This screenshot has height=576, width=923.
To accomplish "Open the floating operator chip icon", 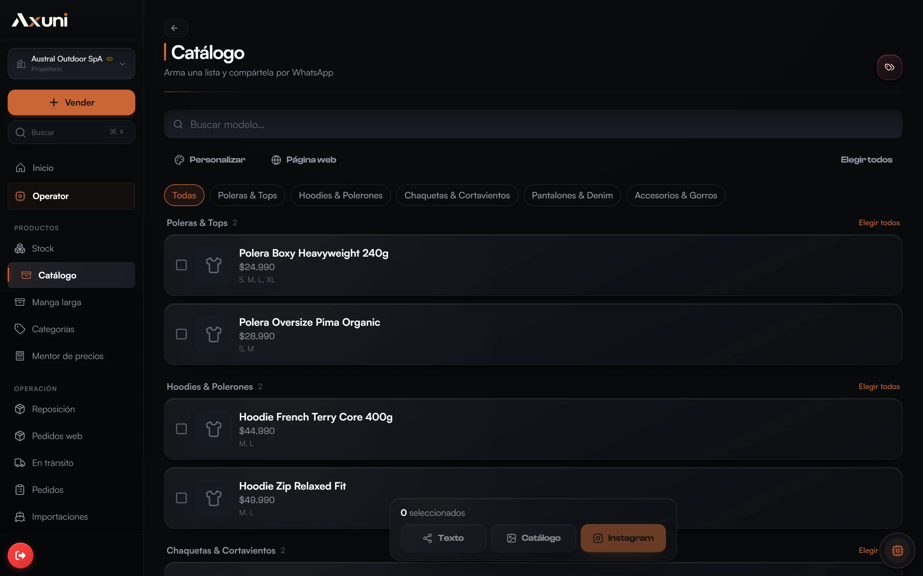I will (897, 550).
